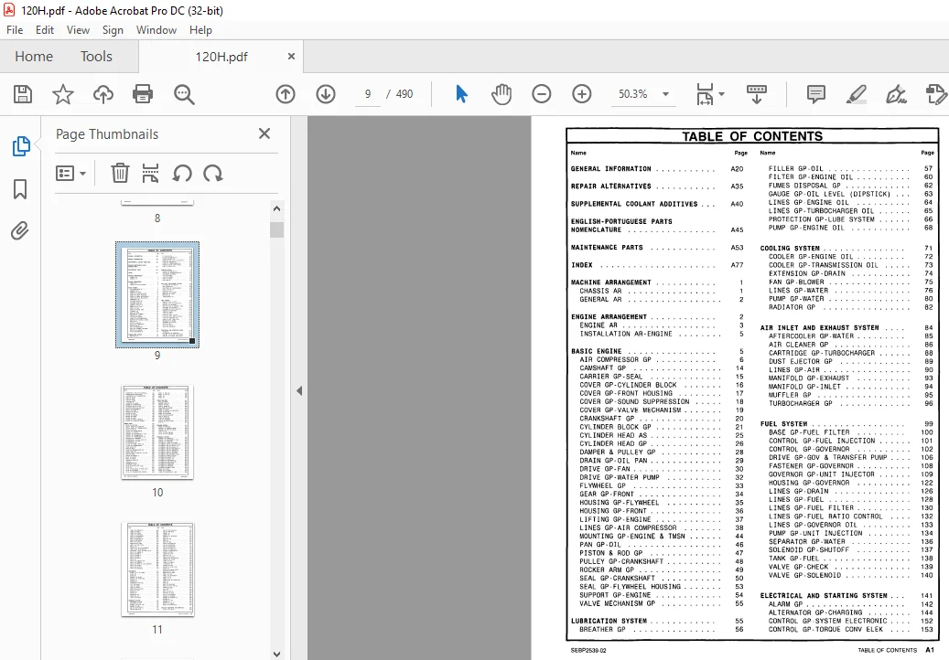Screen dimensions: 949x660
Task: Open the Attachments paperclip panel
Action: click(19, 231)
